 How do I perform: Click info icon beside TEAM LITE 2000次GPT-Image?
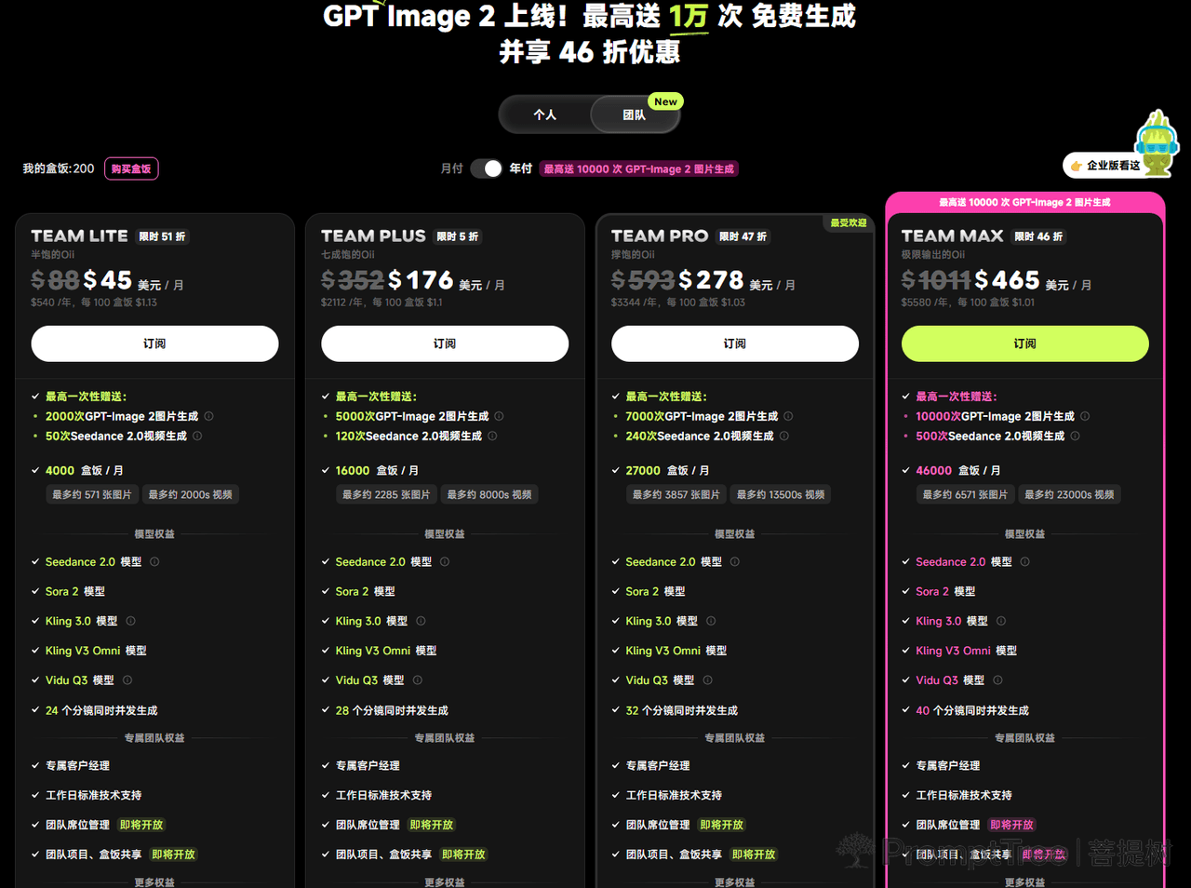[209, 416]
